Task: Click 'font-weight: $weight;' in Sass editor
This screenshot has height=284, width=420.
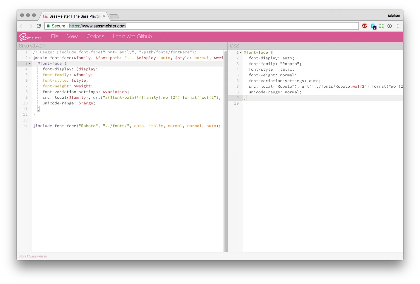Action: [x=68, y=86]
